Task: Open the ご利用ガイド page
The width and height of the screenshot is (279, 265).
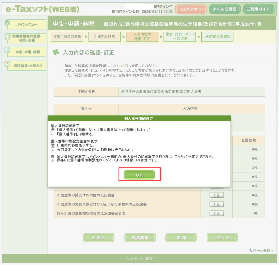Action: point(258,9)
